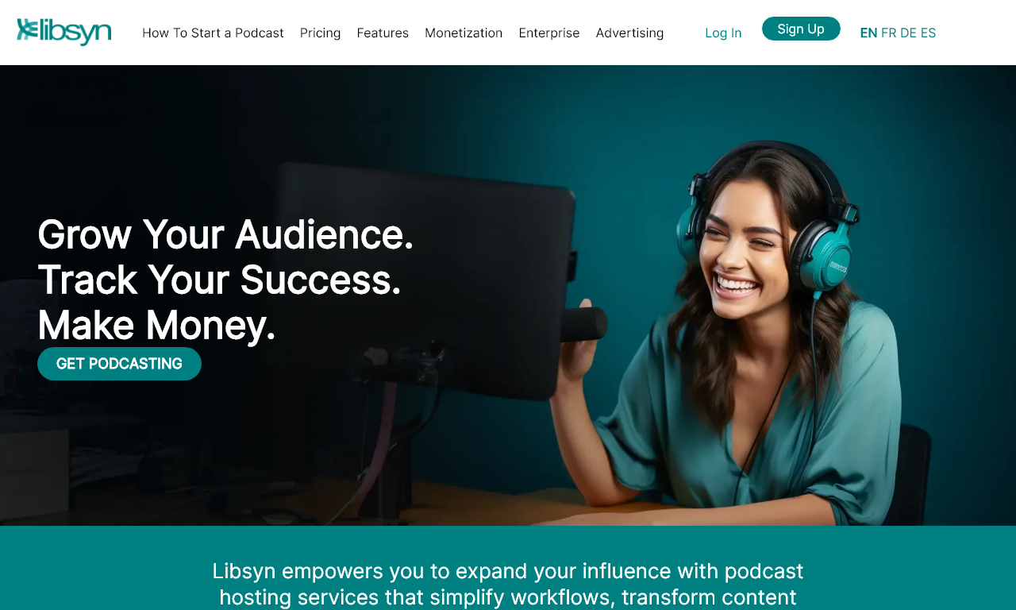Viewport: 1016px width, 610px height.
Task: Click the Libsyn empowers you description text
Action: 508,584
